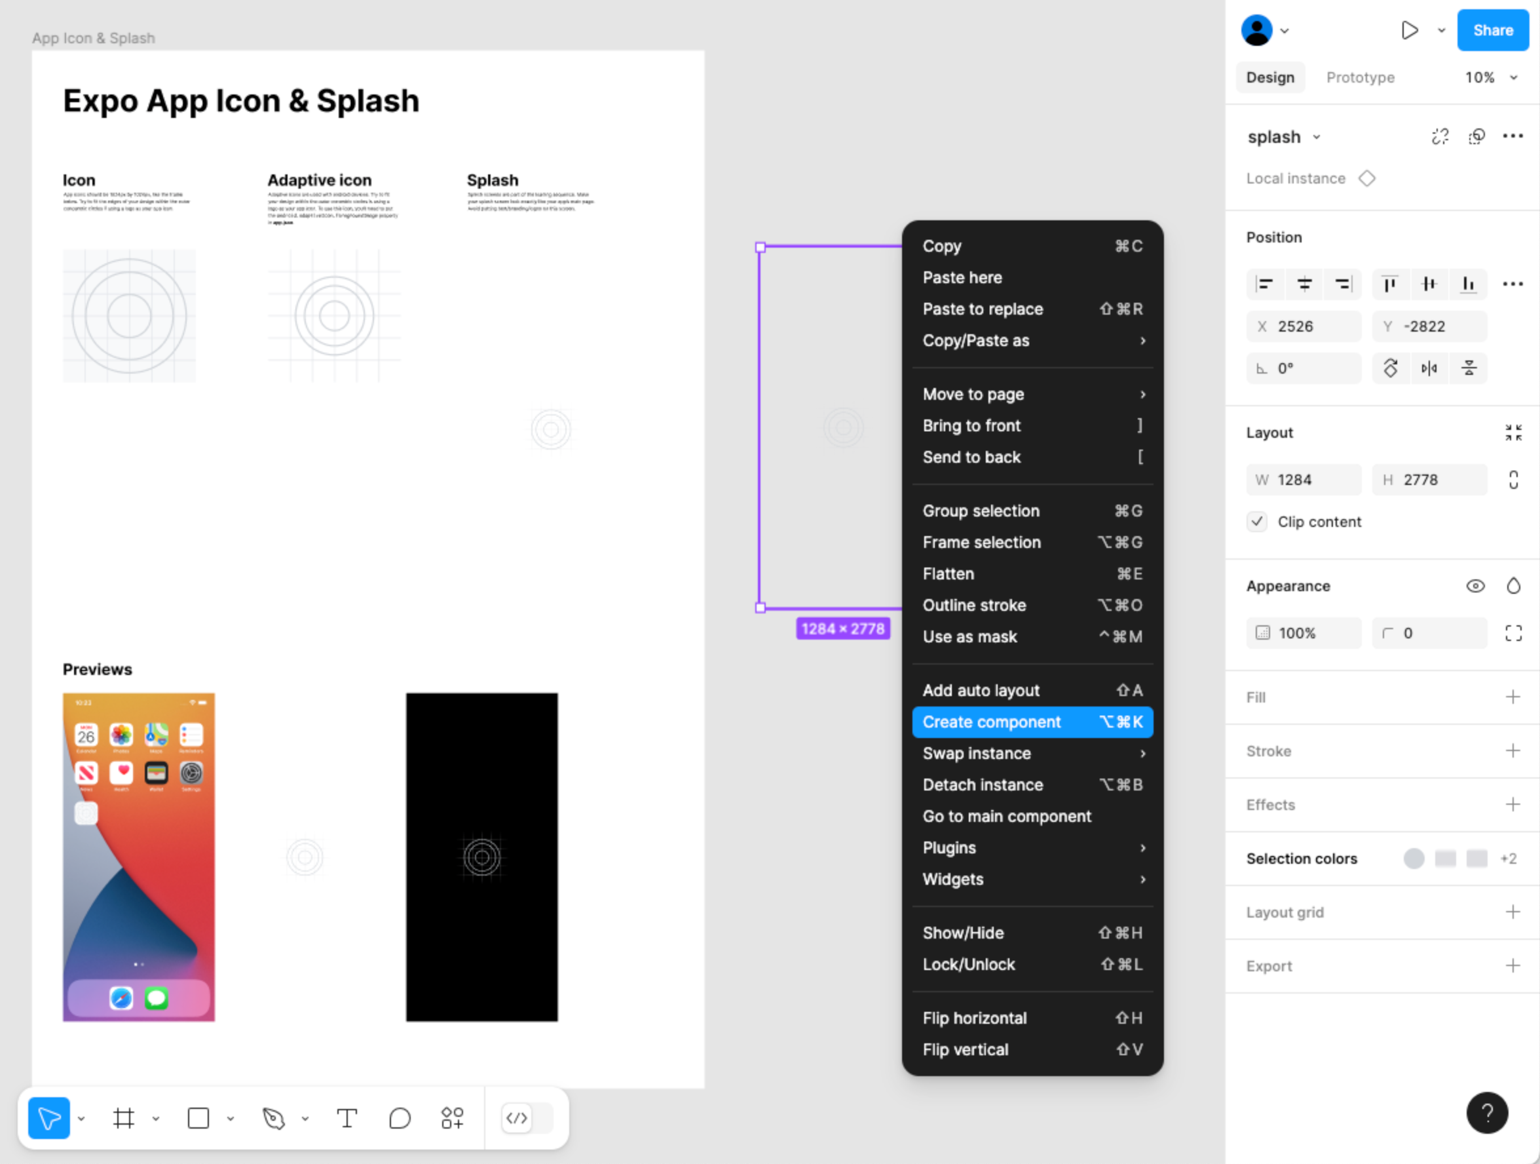This screenshot has height=1164, width=1540.
Task: Switch to the Prototype tab
Action: 1360,77
